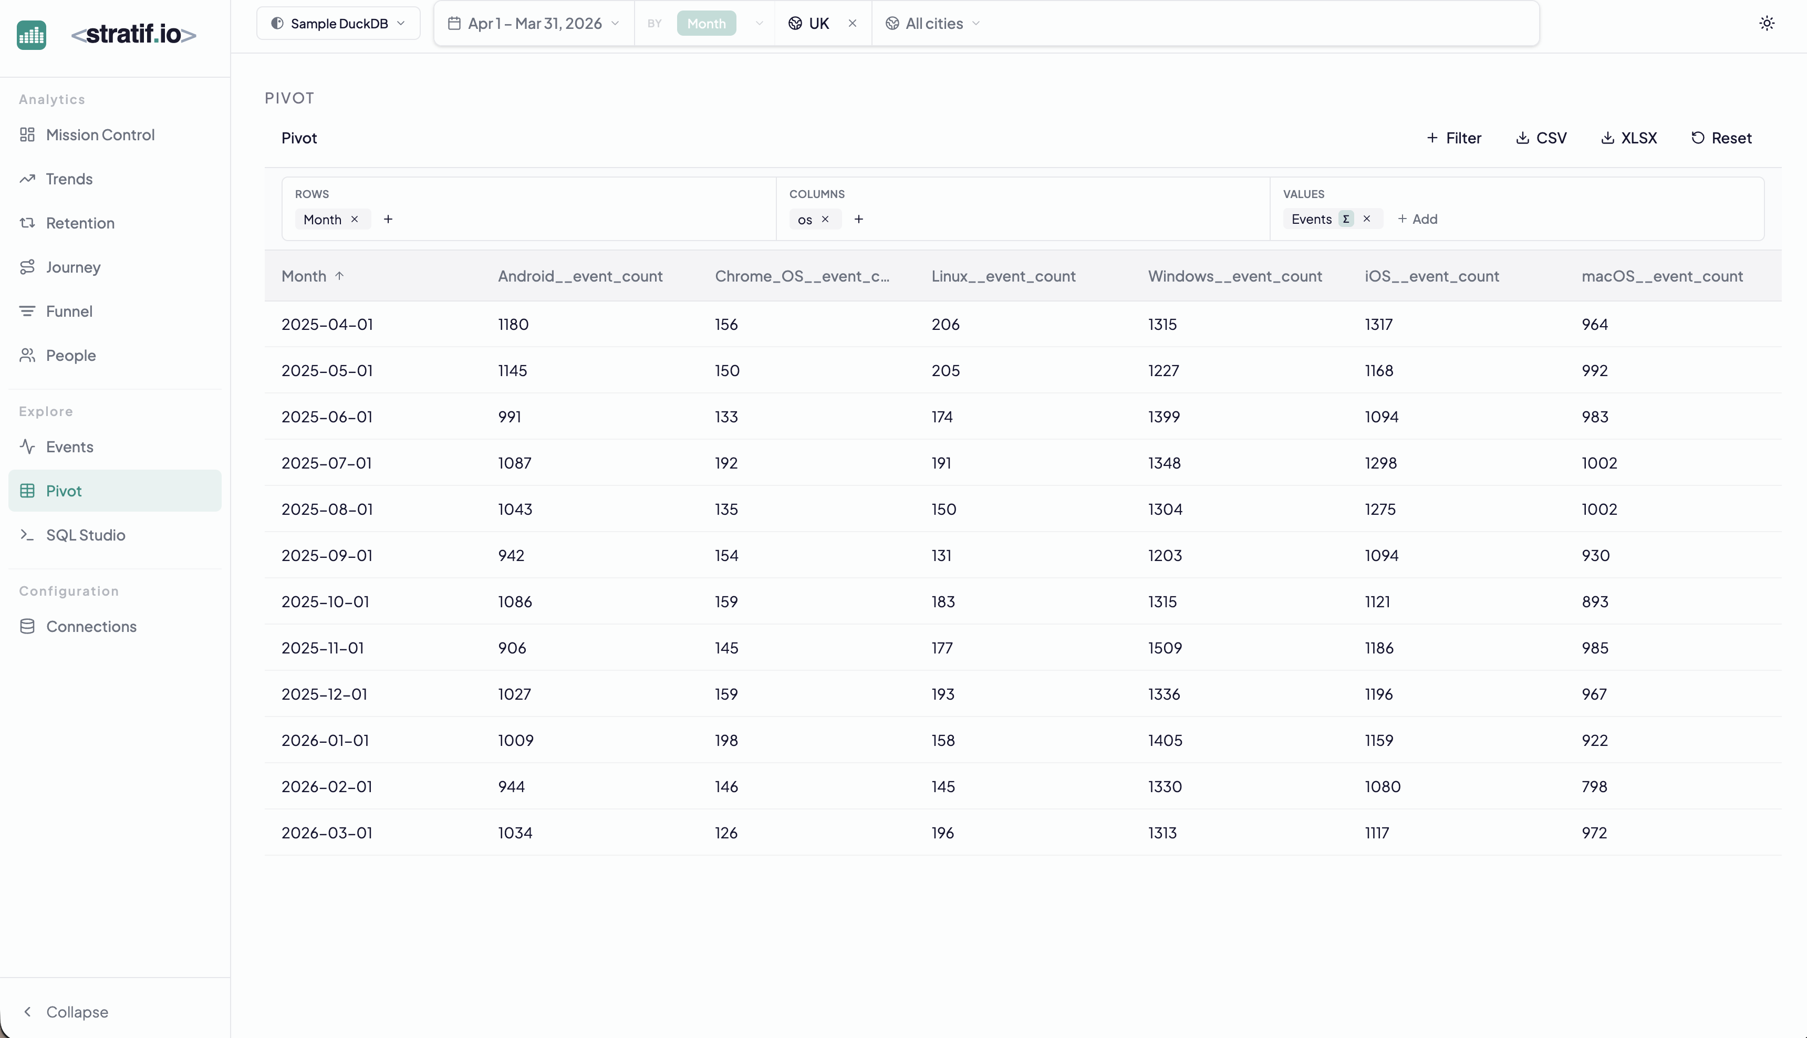Add a new value measure
The height and width of the screenshot is (1038, 1807).
1417,219
